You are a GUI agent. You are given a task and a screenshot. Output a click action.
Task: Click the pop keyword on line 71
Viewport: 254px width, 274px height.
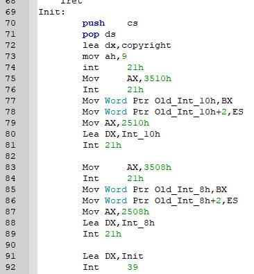(x=91, y=35)
